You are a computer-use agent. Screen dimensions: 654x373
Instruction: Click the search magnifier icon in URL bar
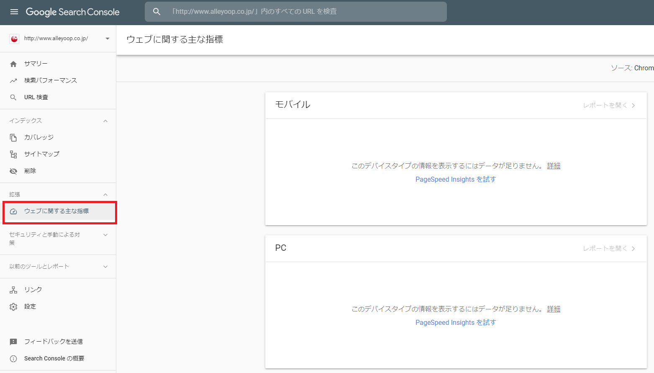point(156,12)
